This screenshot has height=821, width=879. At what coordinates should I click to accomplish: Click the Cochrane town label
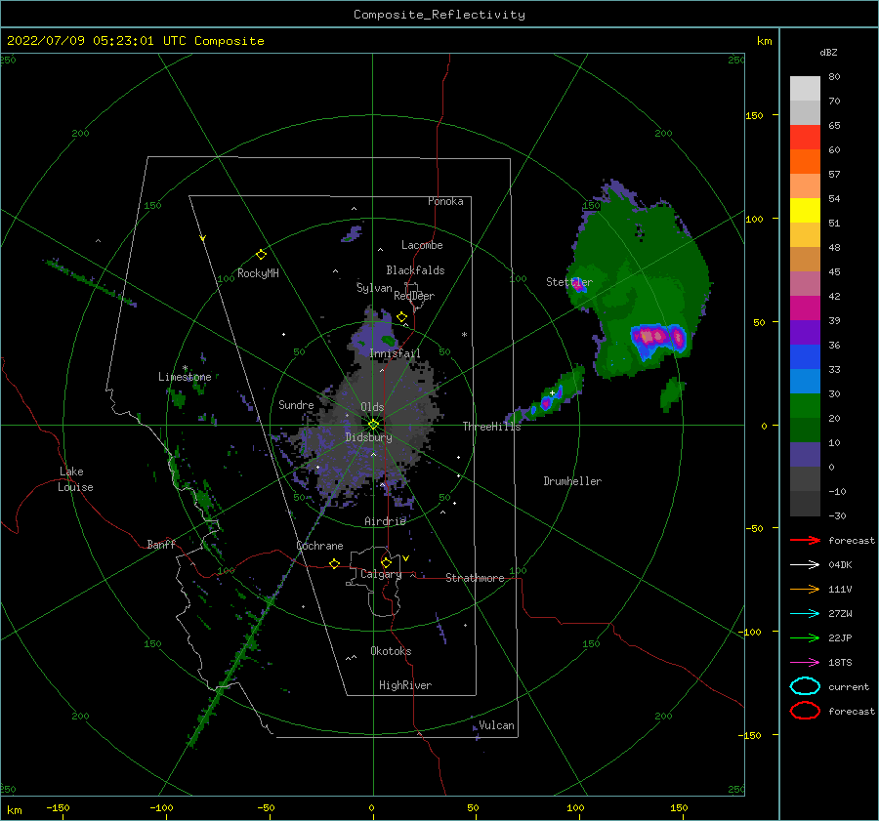point(319,546)
